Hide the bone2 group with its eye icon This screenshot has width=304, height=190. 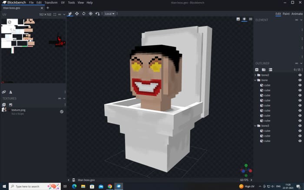pyautogui.click(x=300, y=75)
